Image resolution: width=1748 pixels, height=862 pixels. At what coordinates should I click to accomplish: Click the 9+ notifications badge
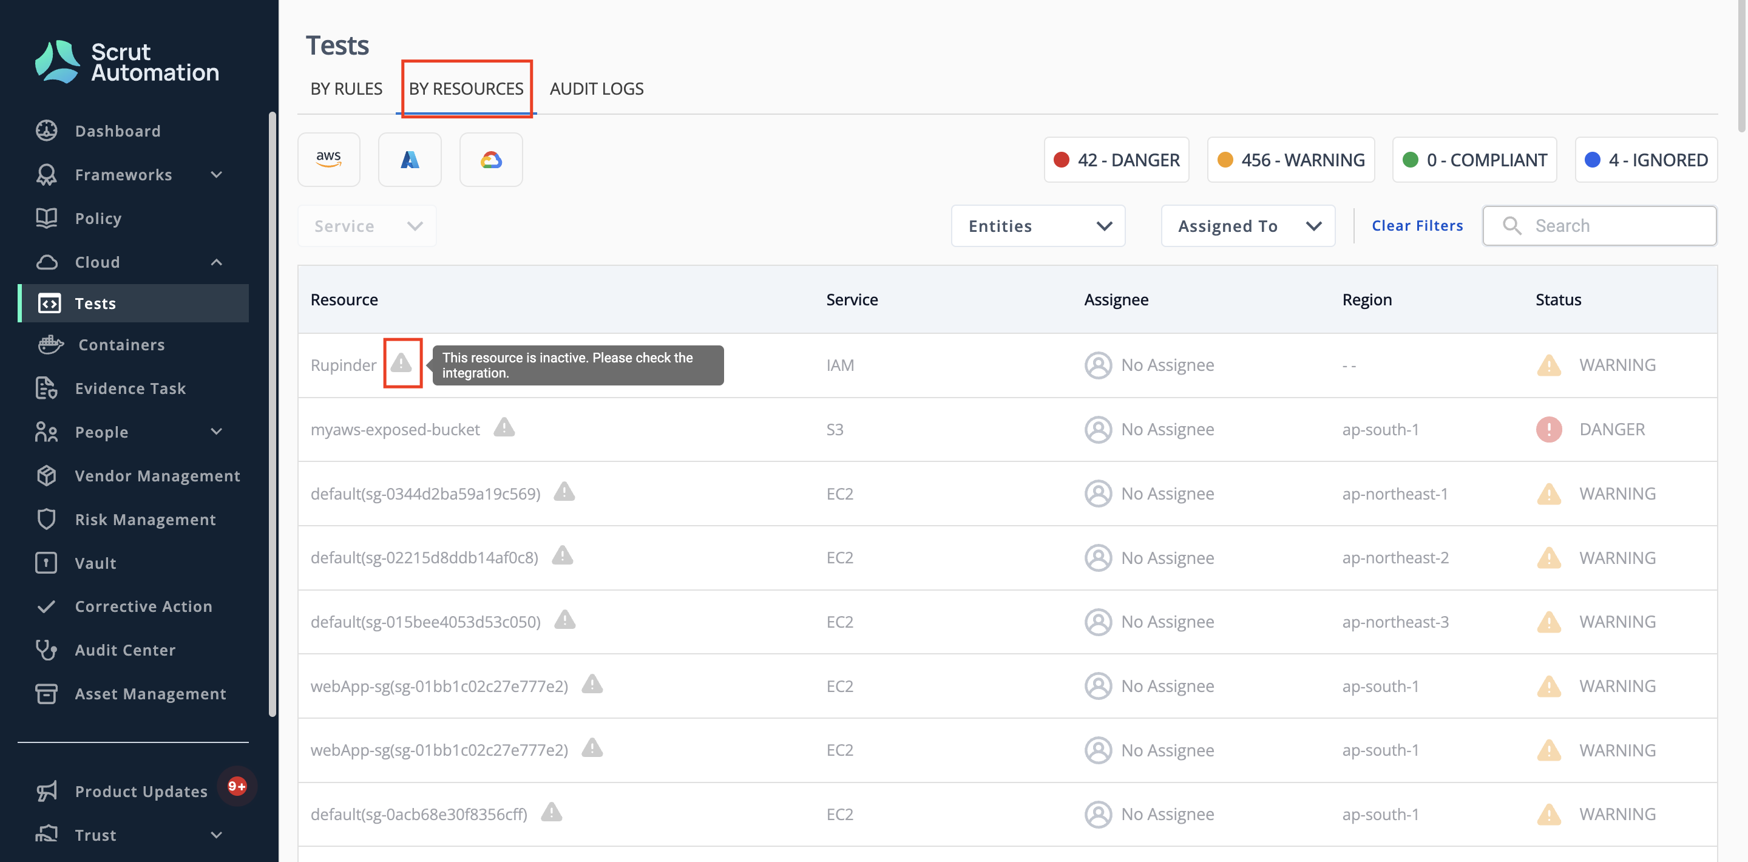pos(237,786)
